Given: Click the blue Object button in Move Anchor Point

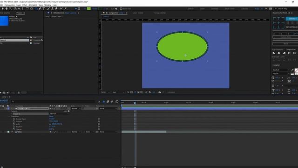Looking at the screenshot, I should coord(292,19).
